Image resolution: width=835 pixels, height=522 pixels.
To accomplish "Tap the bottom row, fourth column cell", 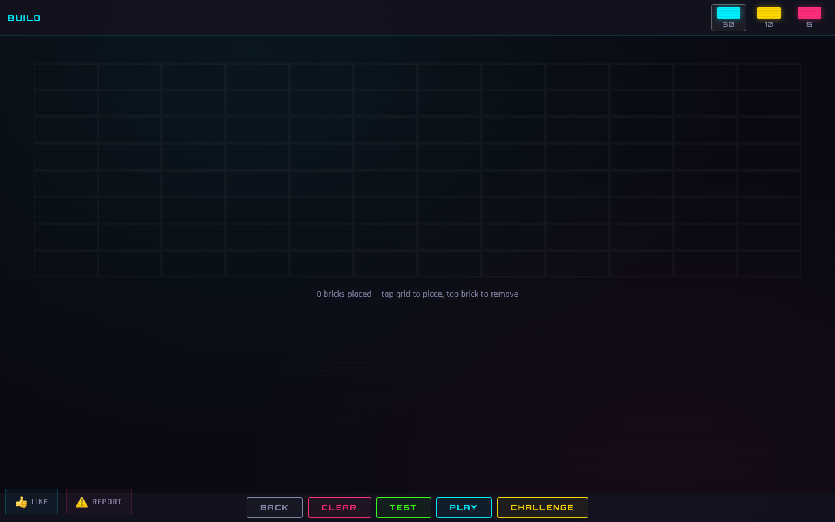I will click(258, 264).
